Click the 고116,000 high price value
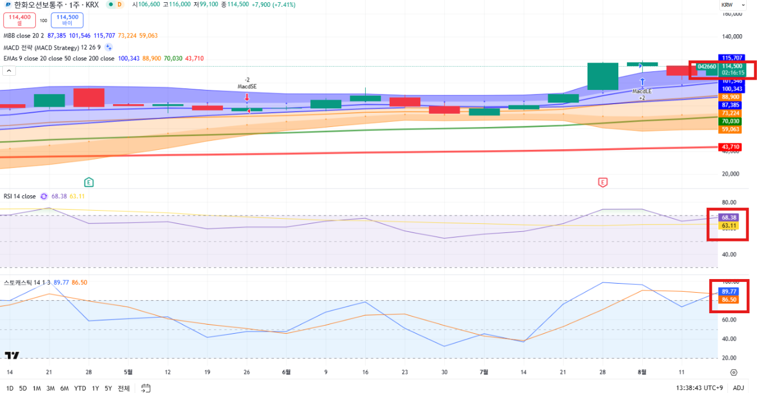 coord(176,5)
